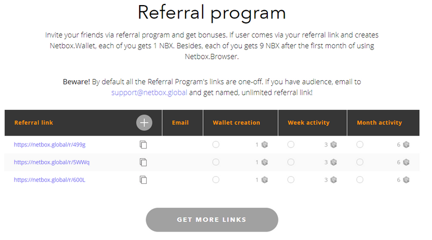Open referral link https://netbox.global/r/499g

click(x=49, y=145)
